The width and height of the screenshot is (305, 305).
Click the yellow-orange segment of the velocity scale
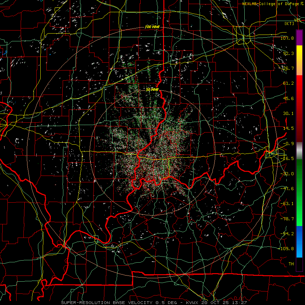click(299, 60)
